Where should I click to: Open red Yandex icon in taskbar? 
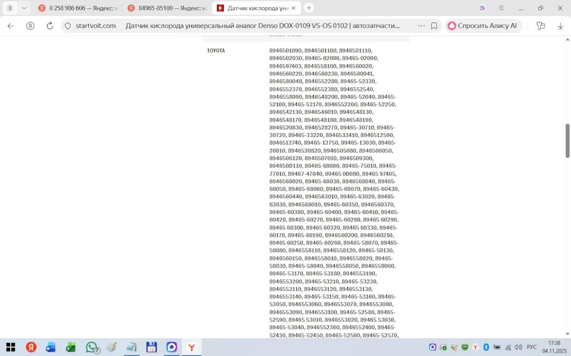point(31,347)
